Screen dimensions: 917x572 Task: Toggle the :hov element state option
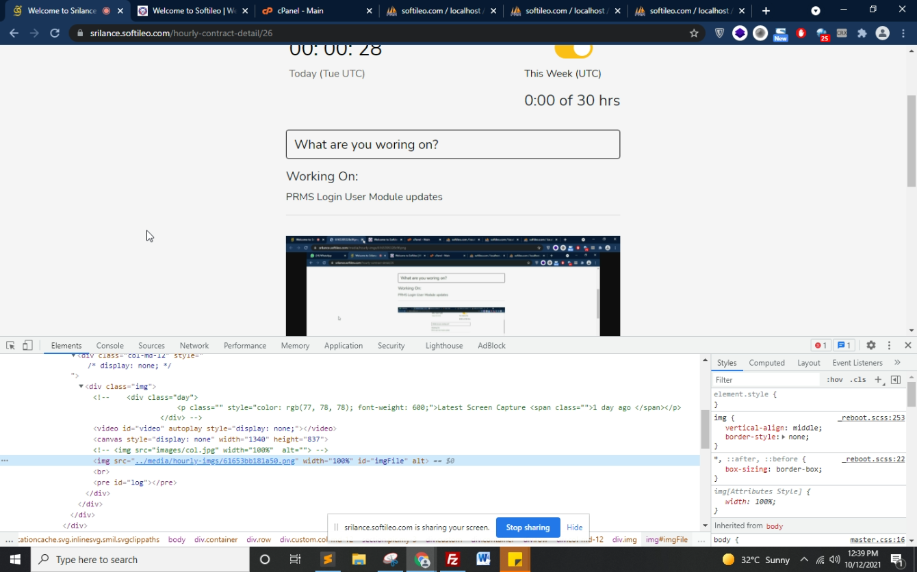click(x=834, y=380)
